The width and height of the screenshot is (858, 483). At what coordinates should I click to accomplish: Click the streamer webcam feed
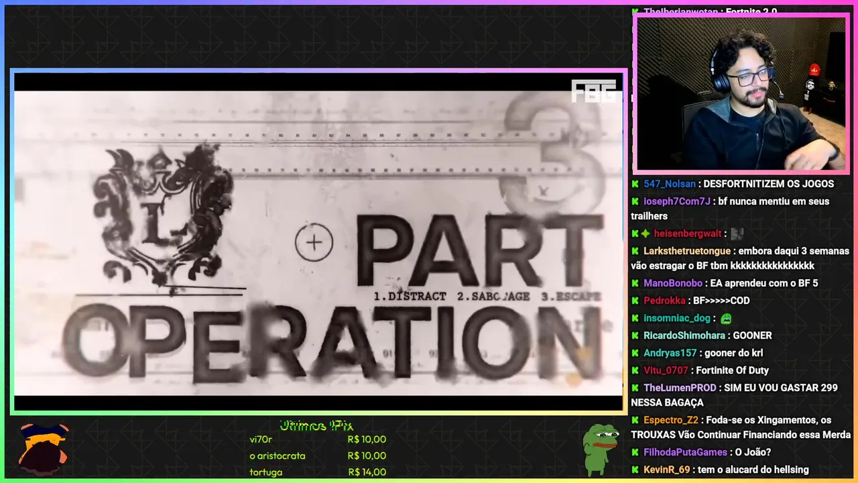coord(741,93)
